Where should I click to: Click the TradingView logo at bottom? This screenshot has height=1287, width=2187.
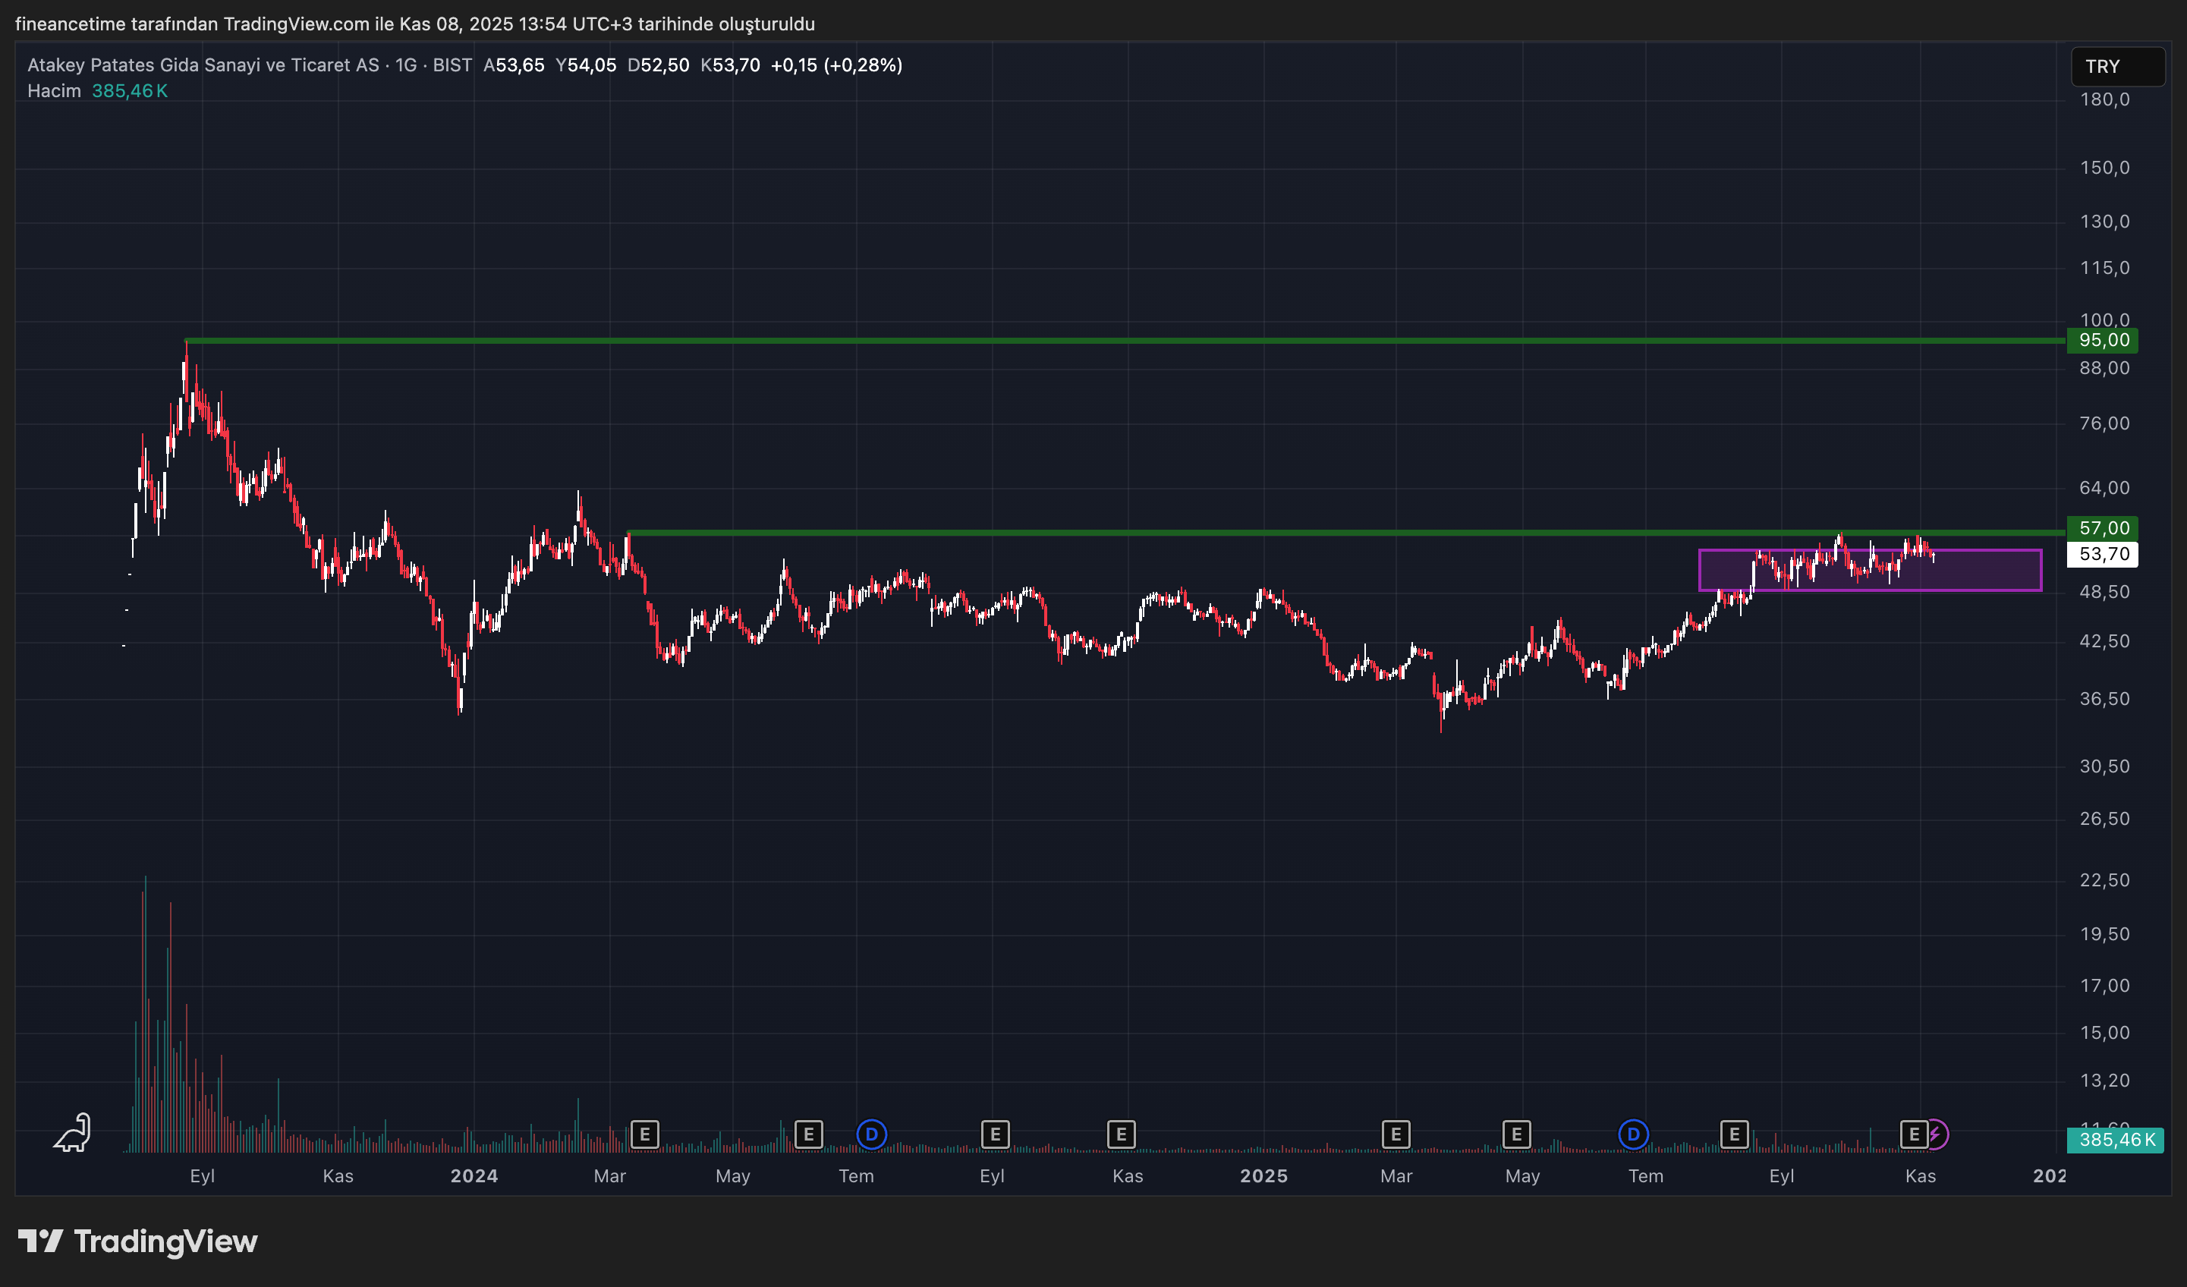click(139, 1241)
